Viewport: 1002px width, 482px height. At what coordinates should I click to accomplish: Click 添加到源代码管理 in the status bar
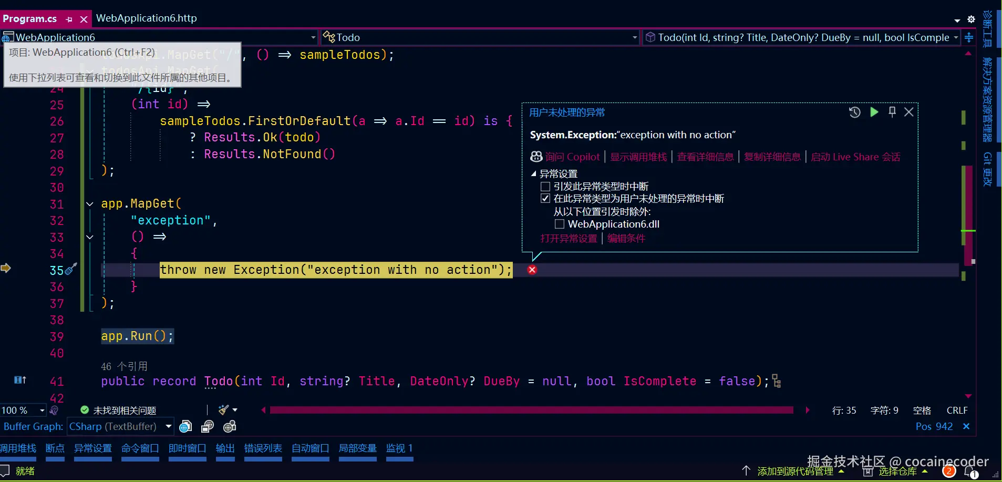pos(795,471)
